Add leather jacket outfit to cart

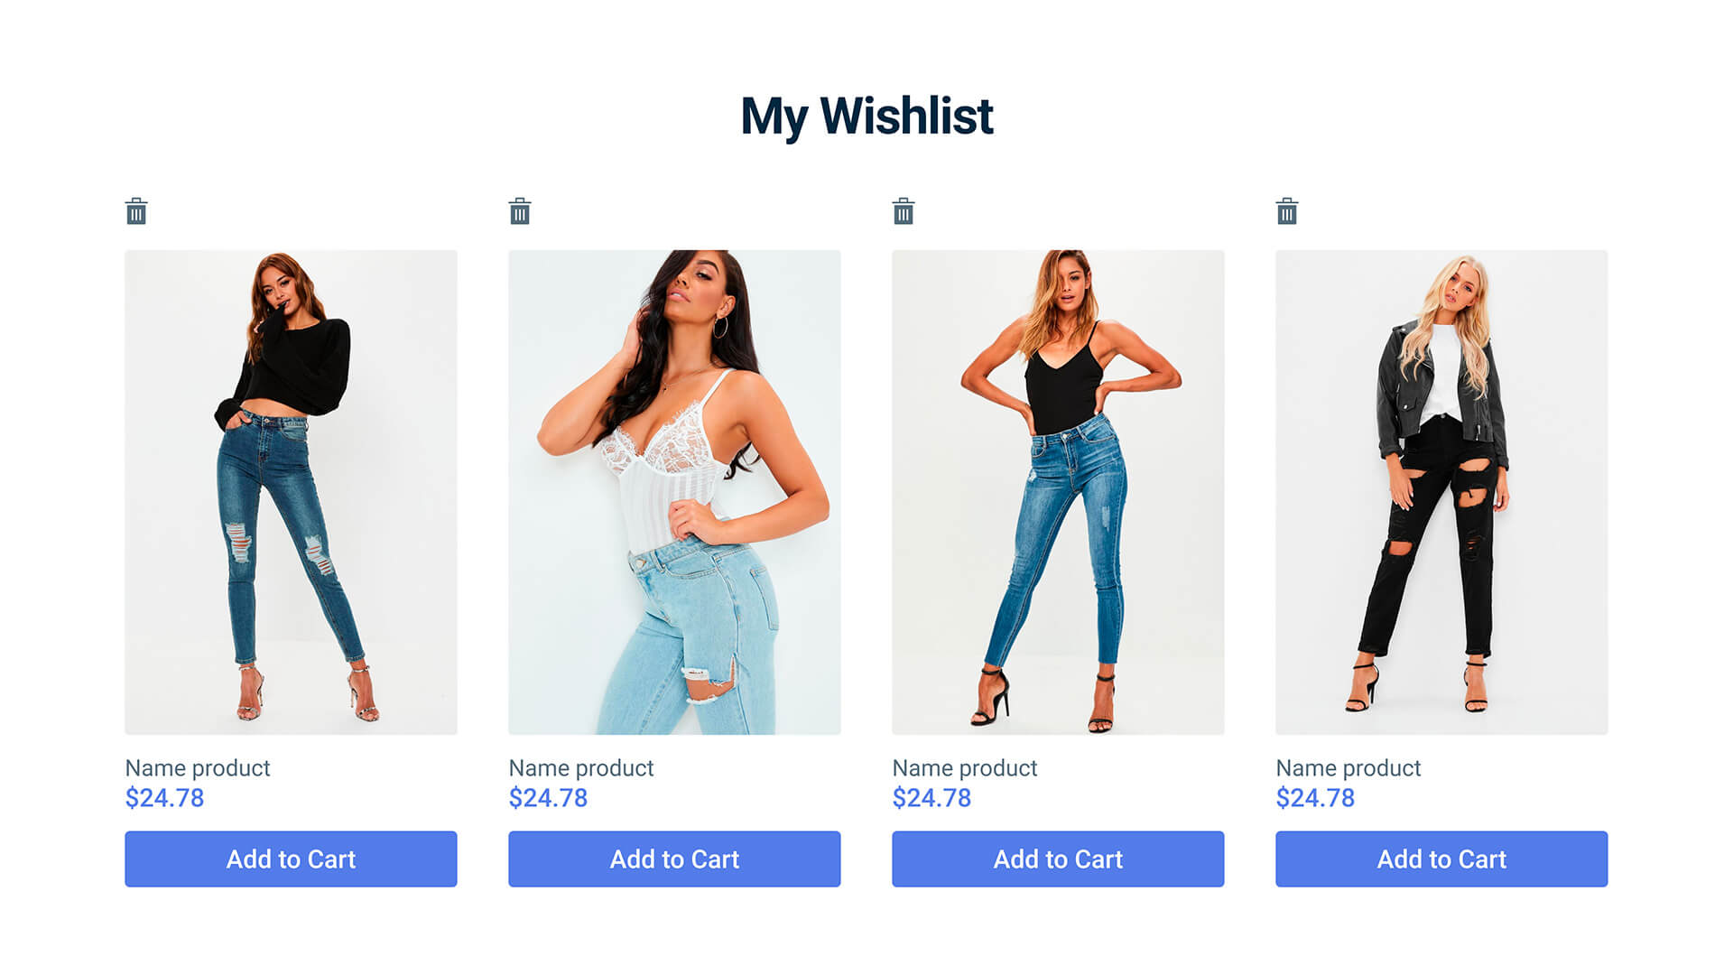[1441, 859]
